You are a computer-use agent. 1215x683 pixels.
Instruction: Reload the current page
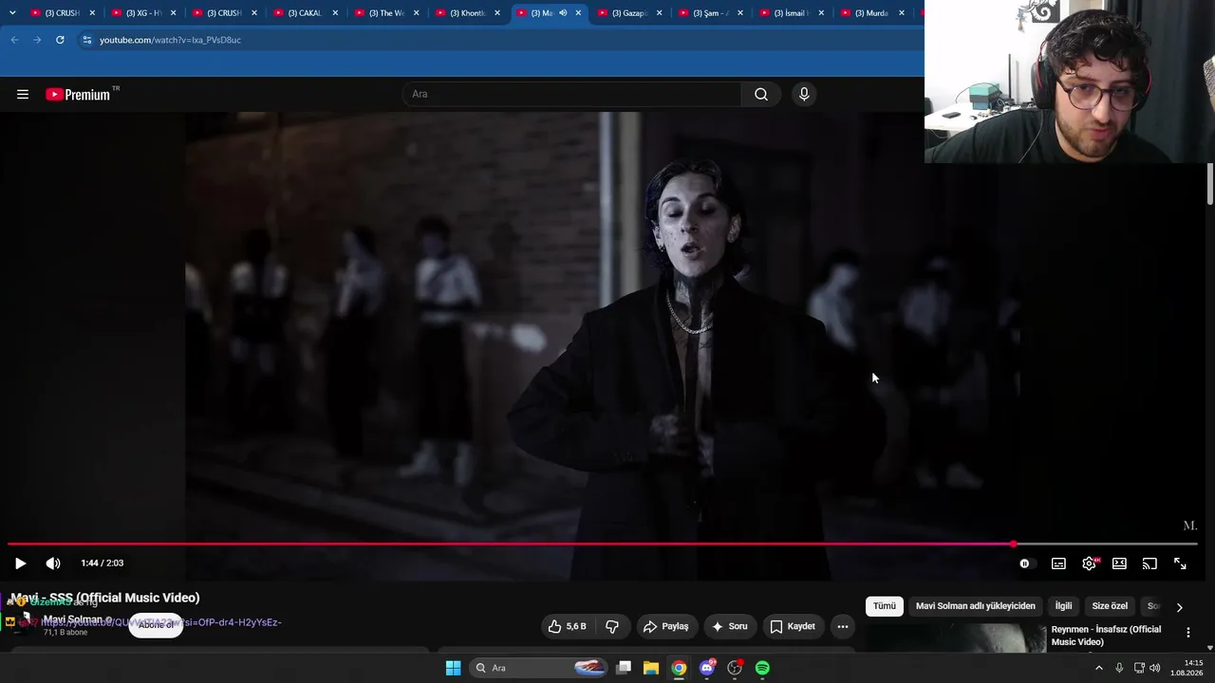pos(60,40)
